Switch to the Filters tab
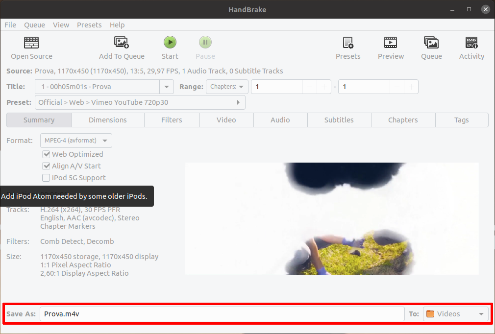 (172, 120)
